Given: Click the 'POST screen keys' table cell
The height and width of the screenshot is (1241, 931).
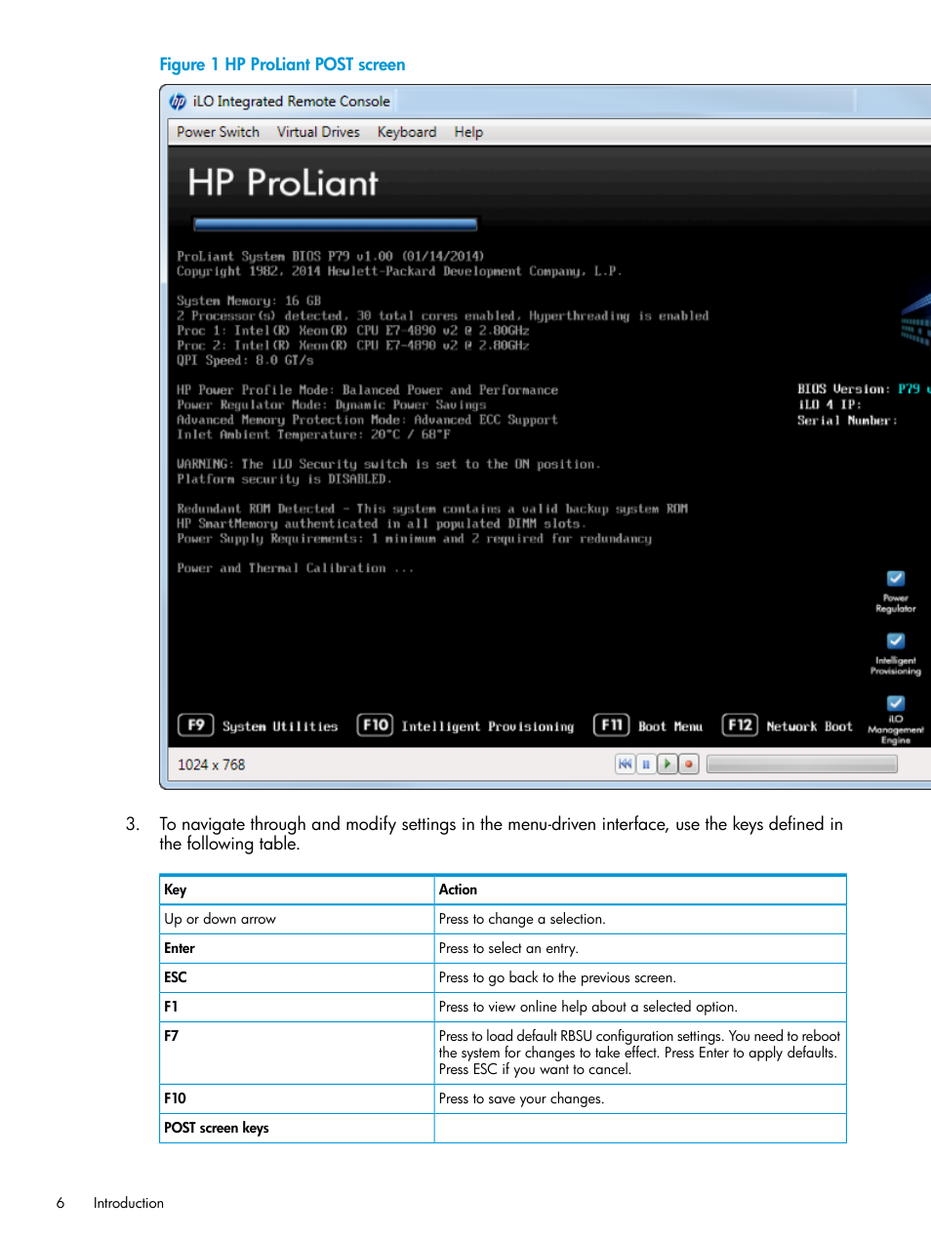Looking at the screenshot, I should click(x=297, y=1128).
